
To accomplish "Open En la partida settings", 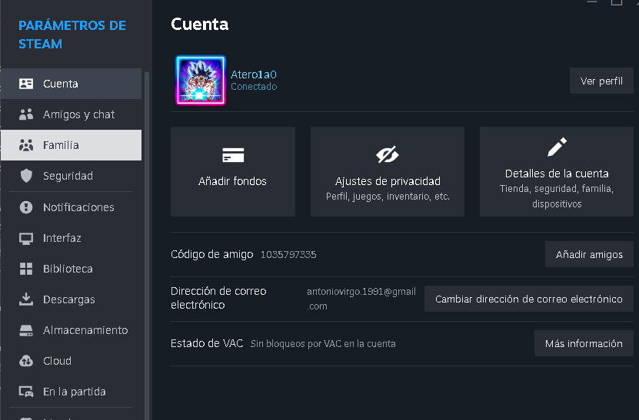I will point(72,392).
